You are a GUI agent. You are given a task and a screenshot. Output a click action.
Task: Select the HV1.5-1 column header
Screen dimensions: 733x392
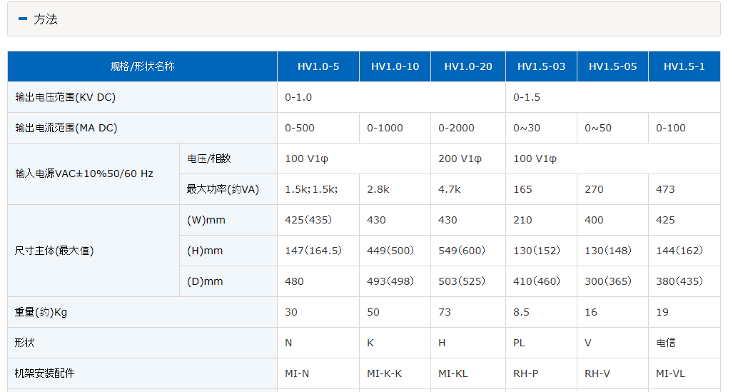(684, 66)
